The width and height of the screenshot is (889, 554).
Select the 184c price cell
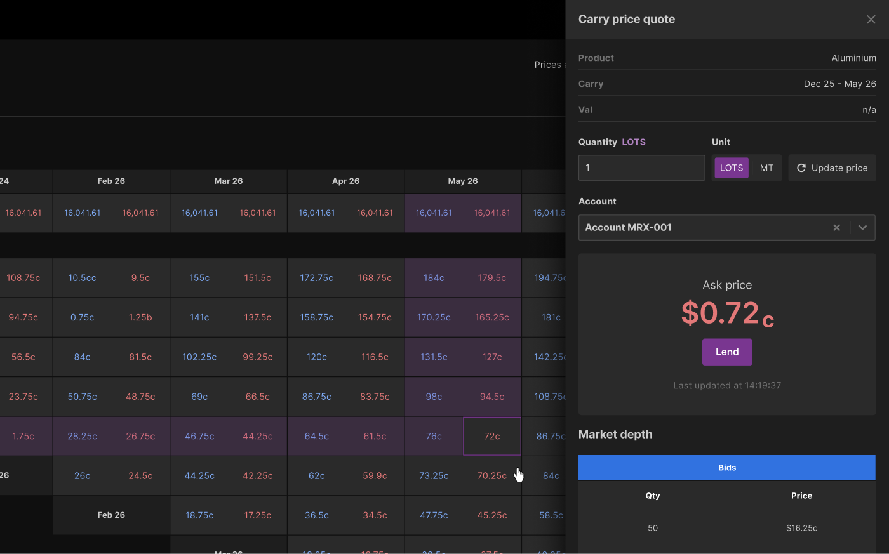(434, 278)
